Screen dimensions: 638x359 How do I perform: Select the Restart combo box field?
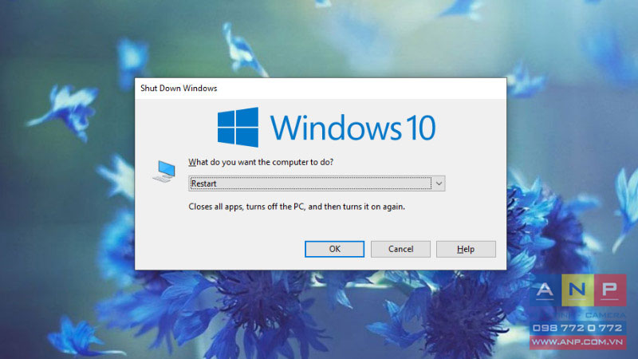point(317,183)
